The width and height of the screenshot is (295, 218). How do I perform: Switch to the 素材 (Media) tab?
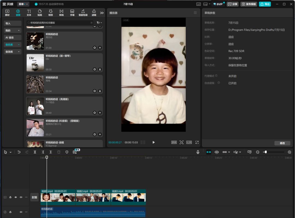pos(7,13)
